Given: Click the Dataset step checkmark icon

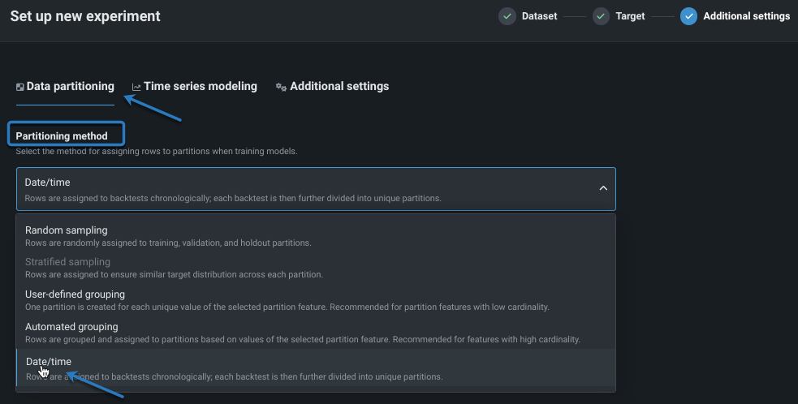Looking at the screenshot, I should [x=507, y=16].
